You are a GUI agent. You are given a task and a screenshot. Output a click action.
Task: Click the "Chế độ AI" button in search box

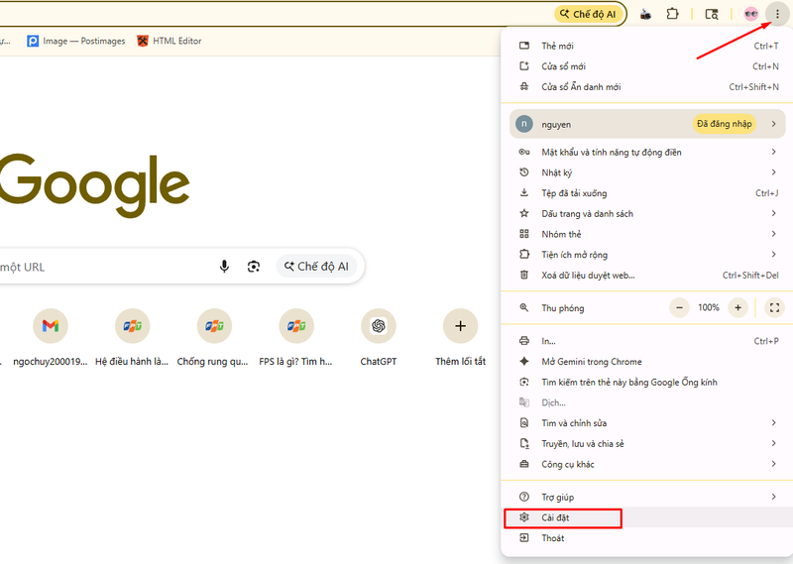(x=316, y=266)
